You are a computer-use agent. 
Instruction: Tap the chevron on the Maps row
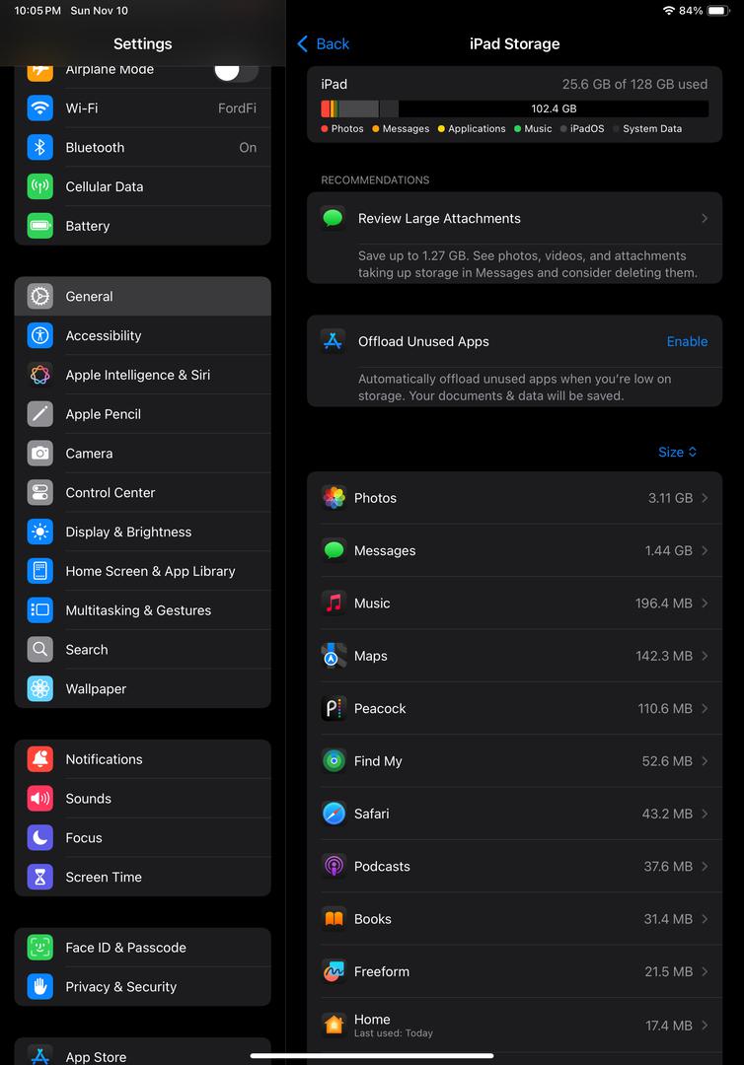tap(705, 656)
